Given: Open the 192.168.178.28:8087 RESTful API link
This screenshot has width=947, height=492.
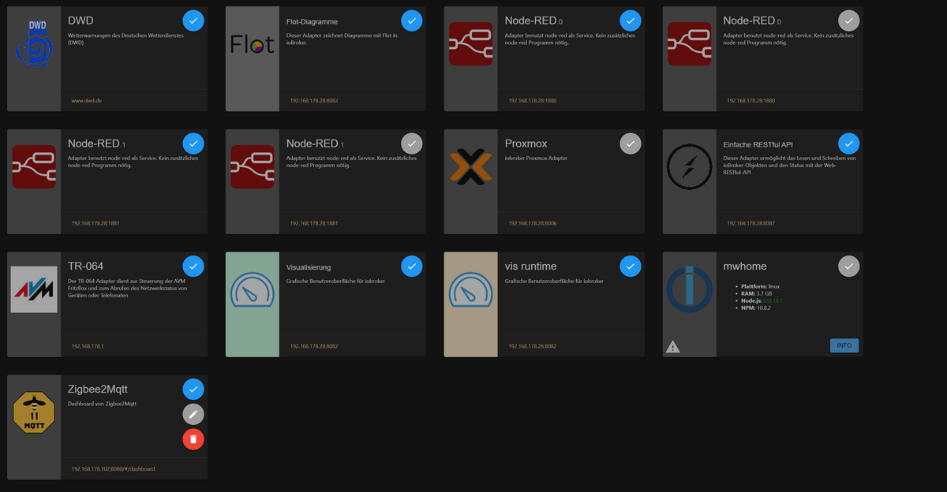Looking at the screenshot, I should pyautogui.click(x=751, y=224).
